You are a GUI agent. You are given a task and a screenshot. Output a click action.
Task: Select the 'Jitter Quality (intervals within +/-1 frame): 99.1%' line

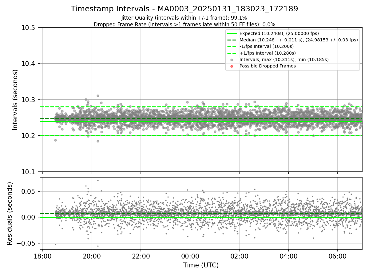pos(184,18)
